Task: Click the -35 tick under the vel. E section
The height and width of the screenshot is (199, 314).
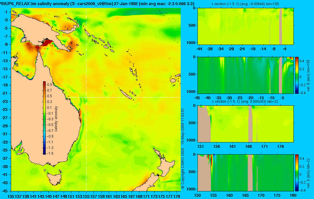Action: (218, 98)
